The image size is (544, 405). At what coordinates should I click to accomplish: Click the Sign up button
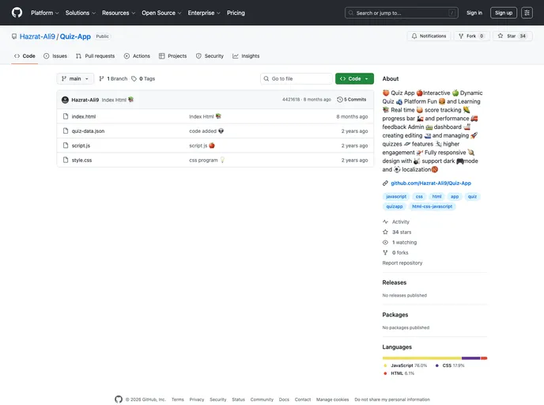click(x=503, y=13)
